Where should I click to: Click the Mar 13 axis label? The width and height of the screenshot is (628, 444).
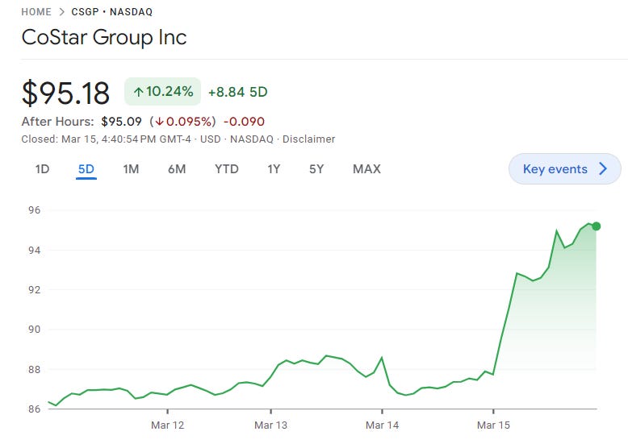tap(270, 425)
